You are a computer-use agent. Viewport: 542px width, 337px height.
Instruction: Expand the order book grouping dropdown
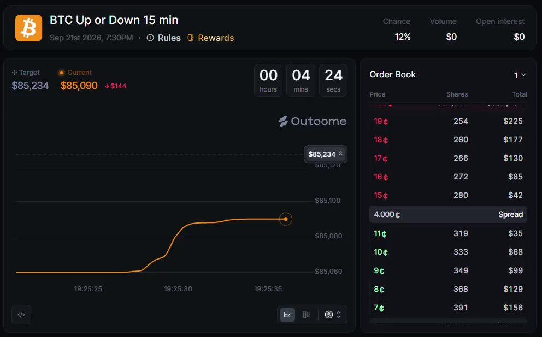pyautogui.click(x=520, y=75)
